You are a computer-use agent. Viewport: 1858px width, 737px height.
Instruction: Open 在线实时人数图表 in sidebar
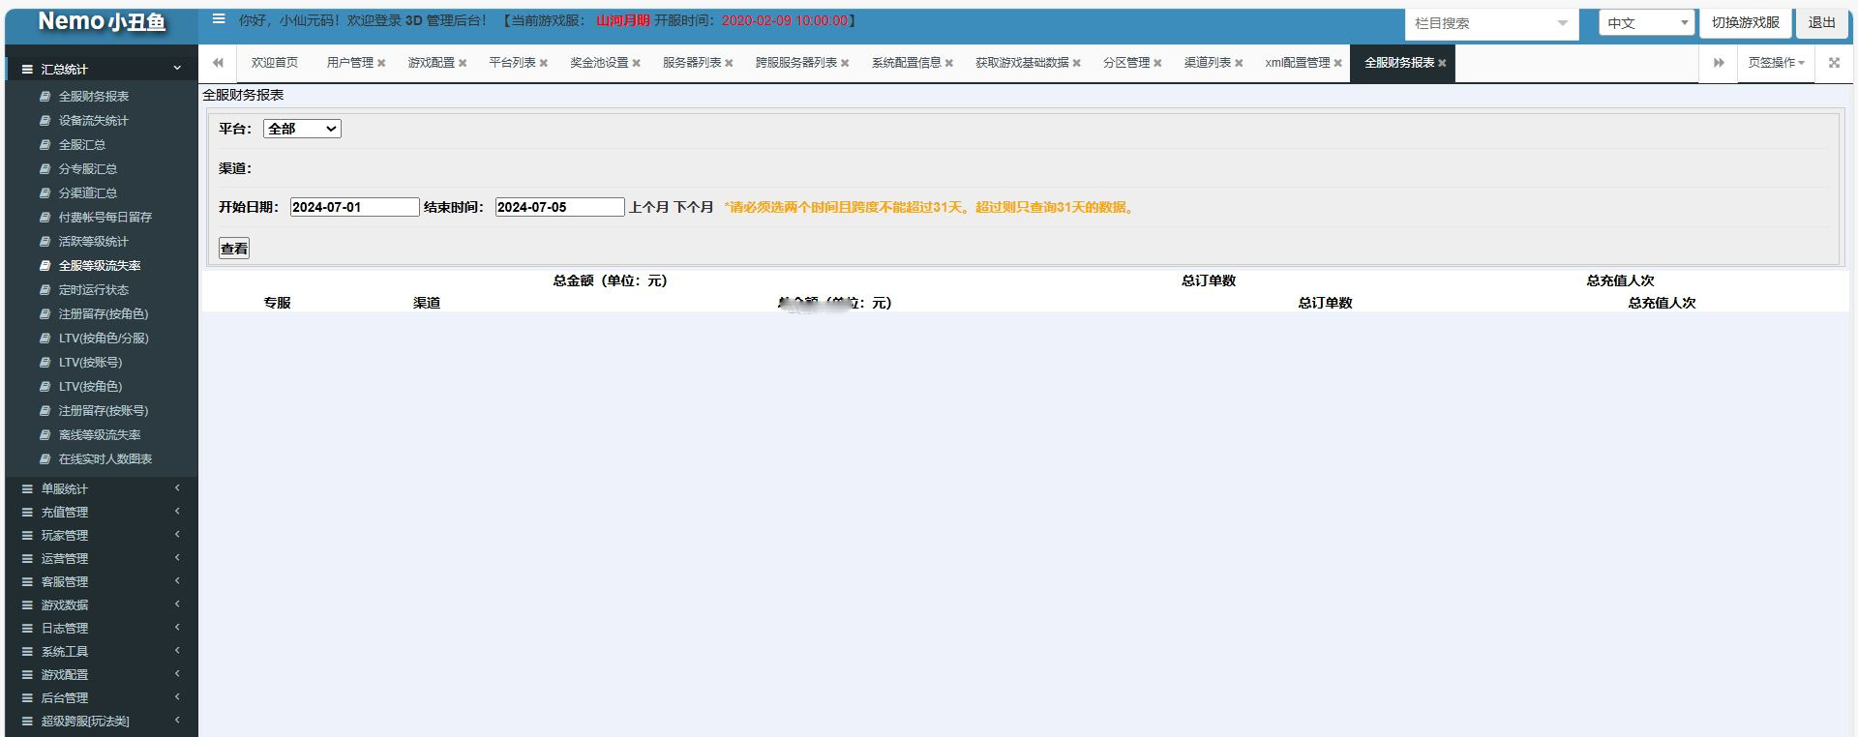105,459
